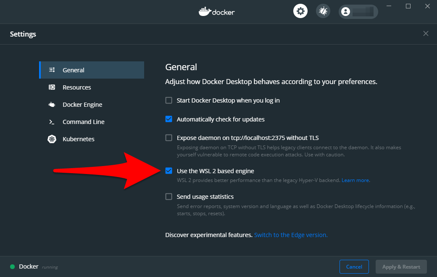437x277 pixels.
Task: Minimize the Docker Desktop window
Action: 389,6
